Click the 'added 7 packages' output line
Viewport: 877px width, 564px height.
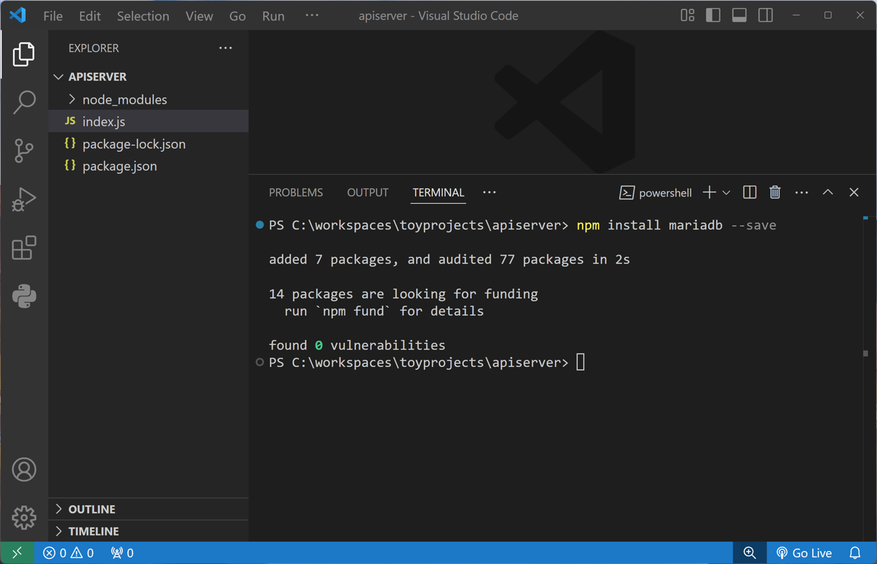click(x=450, y=260)
